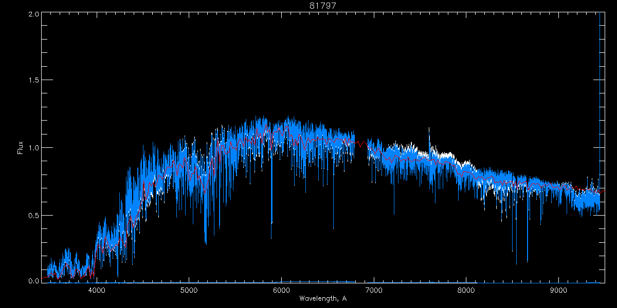This screenshot has height=308, width=617.
Task: Click the tall white spike near 7600
Action: click(x=429, y=136)
